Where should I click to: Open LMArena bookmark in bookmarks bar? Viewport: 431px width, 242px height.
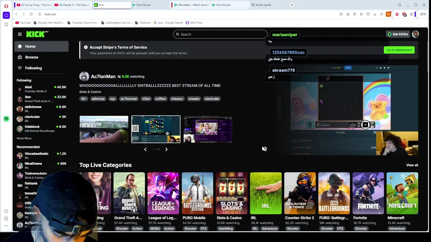143,23
